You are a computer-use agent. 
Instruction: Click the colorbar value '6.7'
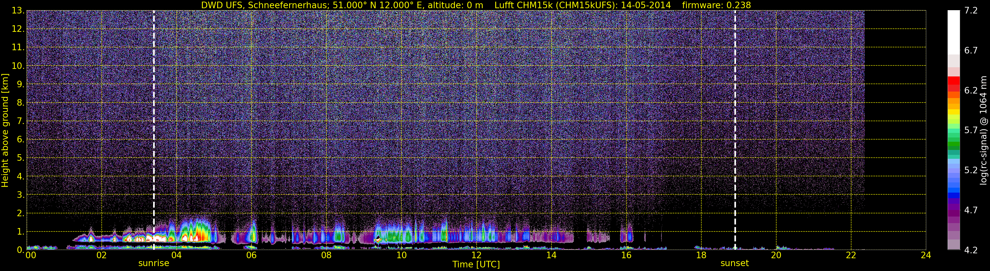971,51
